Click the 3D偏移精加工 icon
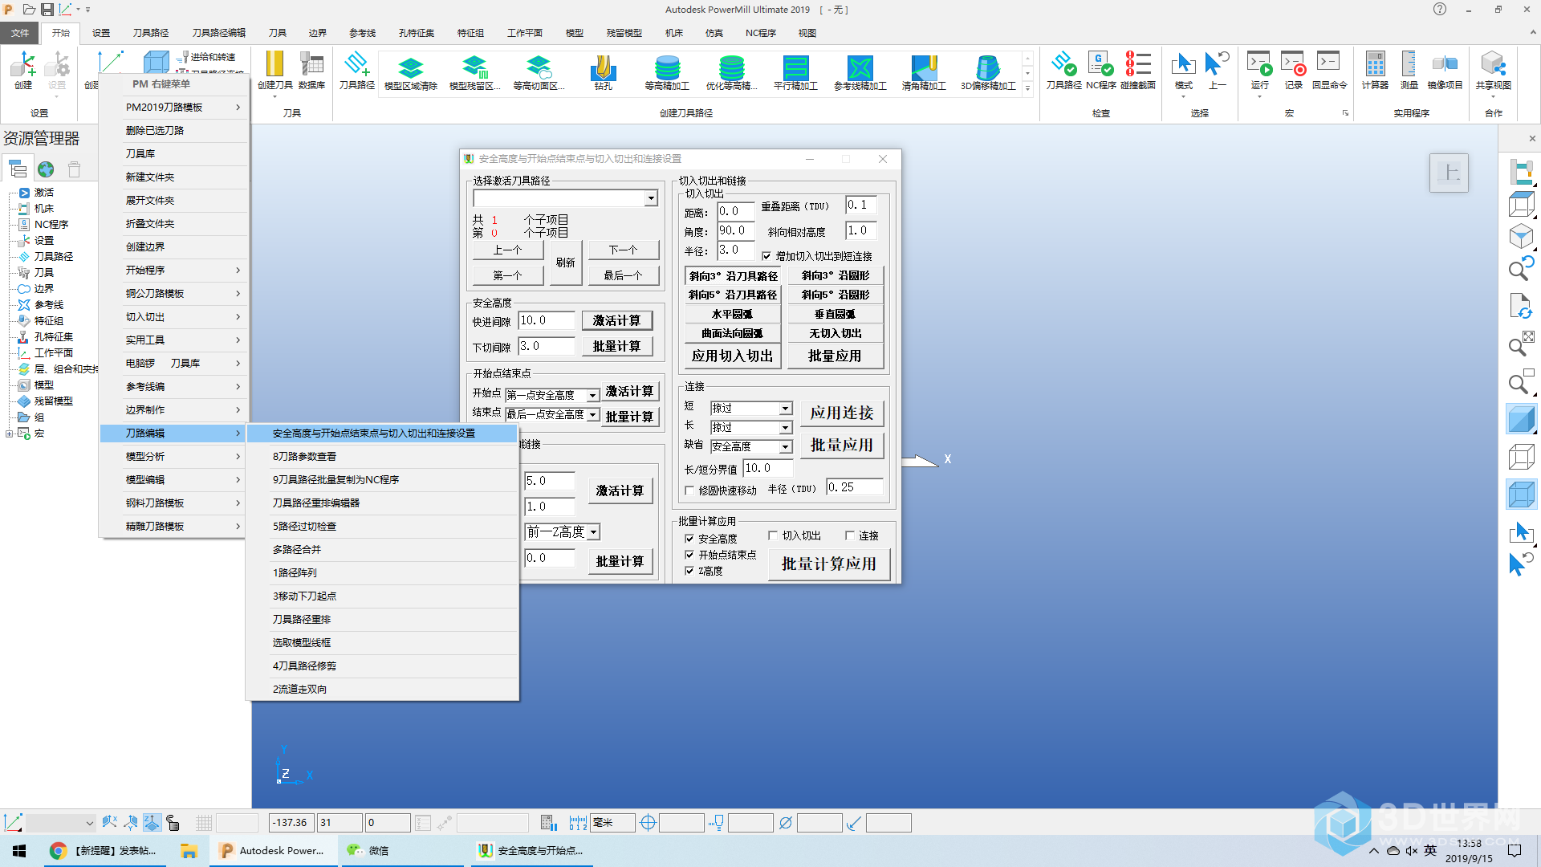1541x867 pixels. pos(988,72)
